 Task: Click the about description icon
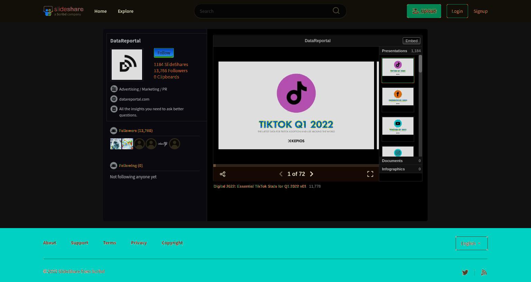[114, 109]
